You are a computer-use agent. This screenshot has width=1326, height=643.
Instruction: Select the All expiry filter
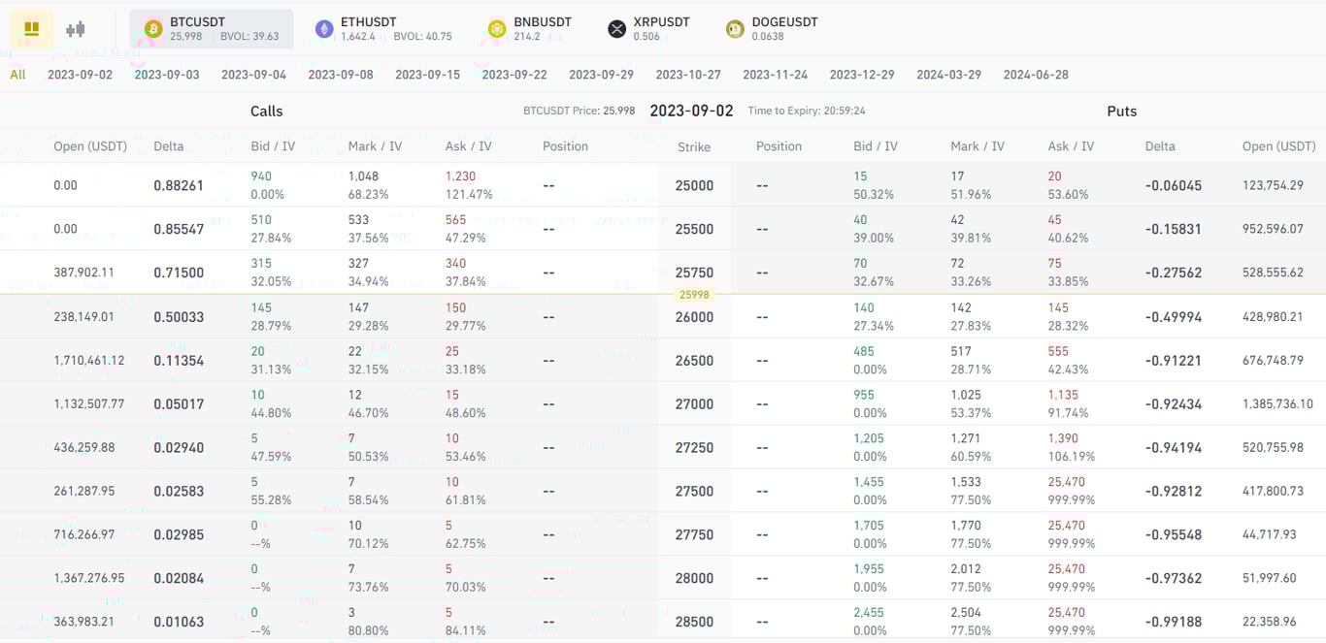click(x=17, y=74)
